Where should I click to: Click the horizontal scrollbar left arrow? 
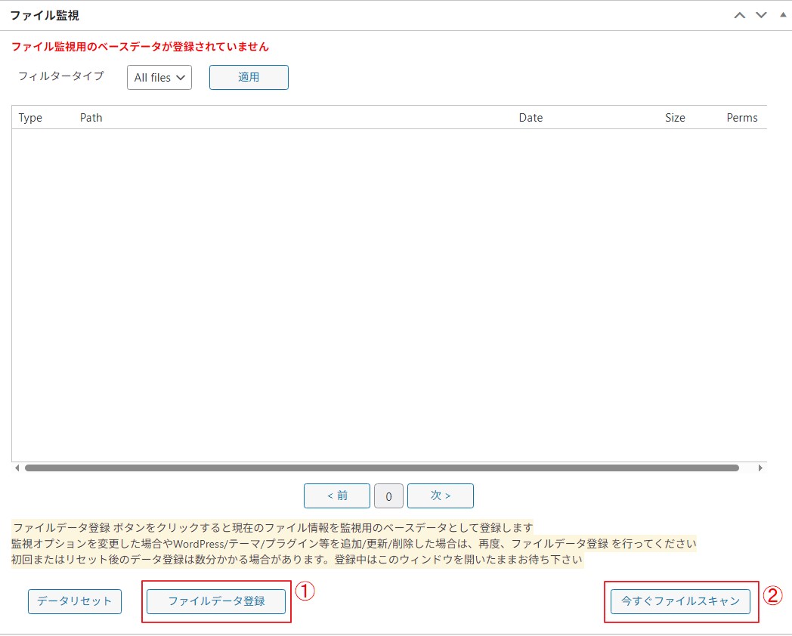(x=17, y=468)
